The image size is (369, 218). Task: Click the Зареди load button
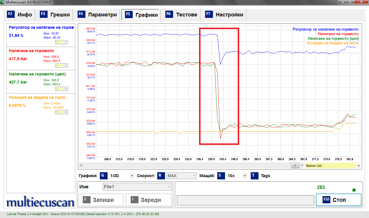click(148, 200)
